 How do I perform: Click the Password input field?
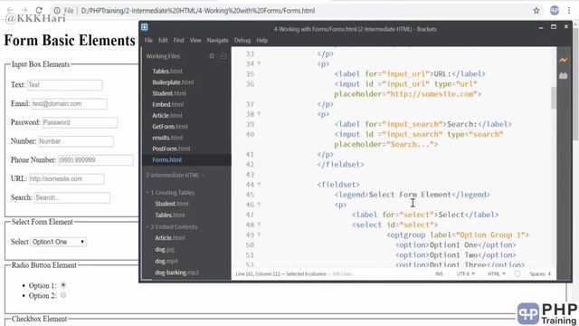(x=80, y=123)
